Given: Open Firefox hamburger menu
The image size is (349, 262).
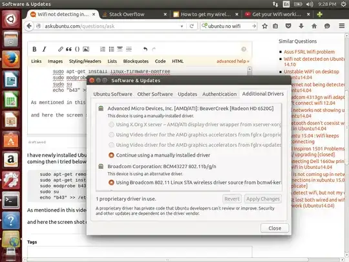Looking at the screenshot, I should [x=342, y=26].
